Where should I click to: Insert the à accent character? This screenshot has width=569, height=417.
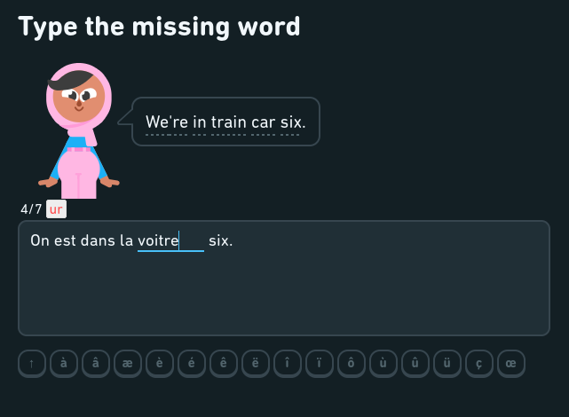point(64,364)
